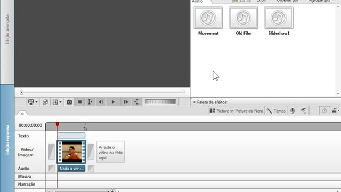The image size is (341, 192).
Task: Select the Slideshow1 audio item
Action: click(279, 21)
